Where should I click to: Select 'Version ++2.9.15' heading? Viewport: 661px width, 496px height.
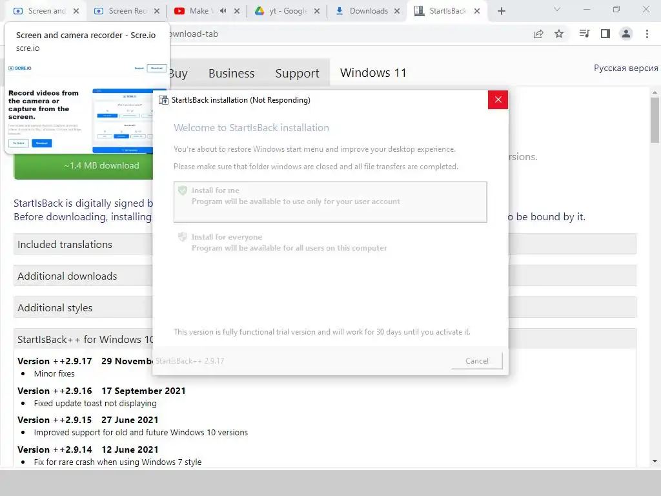point(54,420)
